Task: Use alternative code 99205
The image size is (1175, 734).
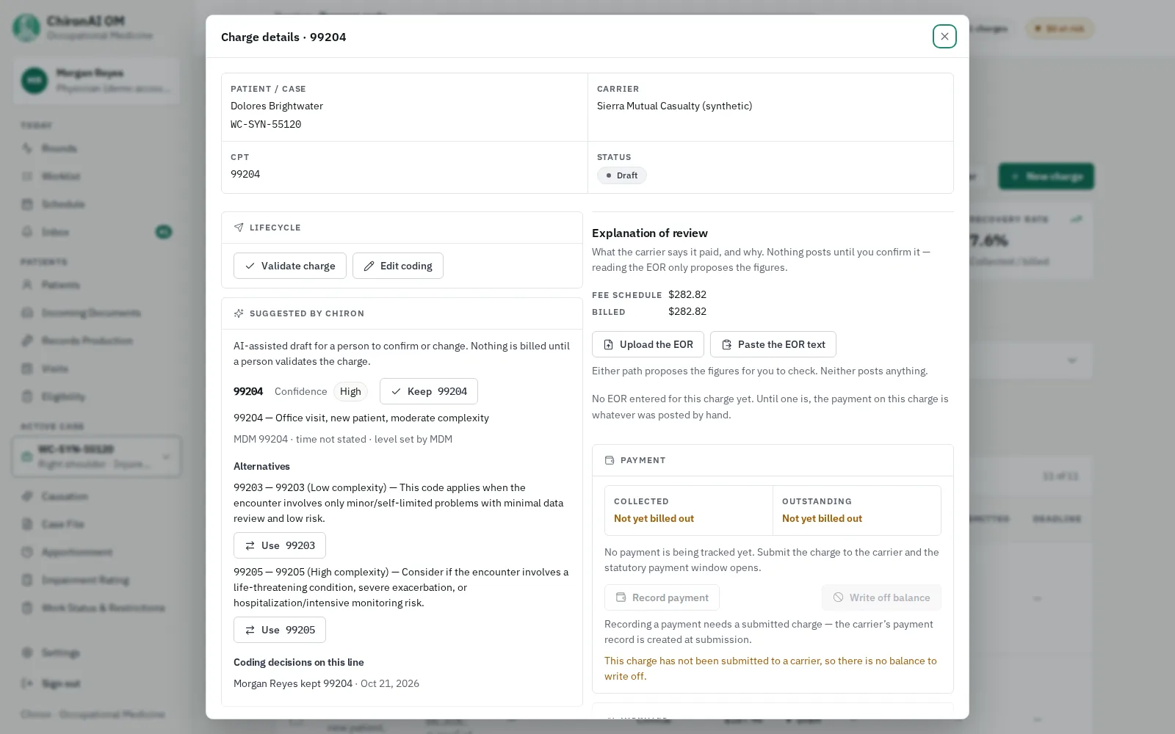Action: 280,630
